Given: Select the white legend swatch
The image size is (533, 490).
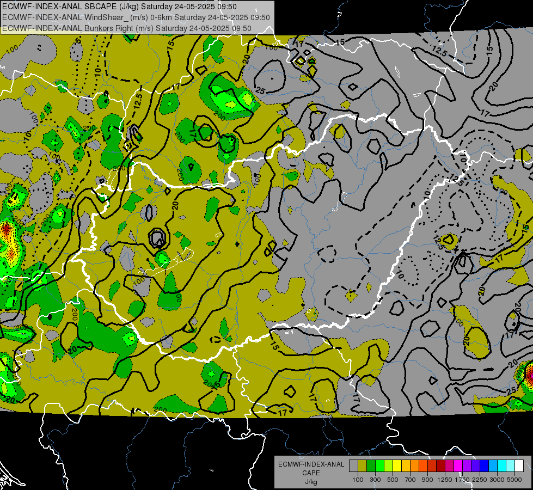Looking at the screenshot, I should [x=519, y=466].
